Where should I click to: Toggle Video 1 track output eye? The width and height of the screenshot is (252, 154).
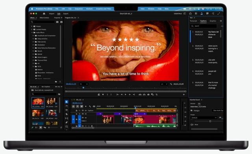click(86, 118)
